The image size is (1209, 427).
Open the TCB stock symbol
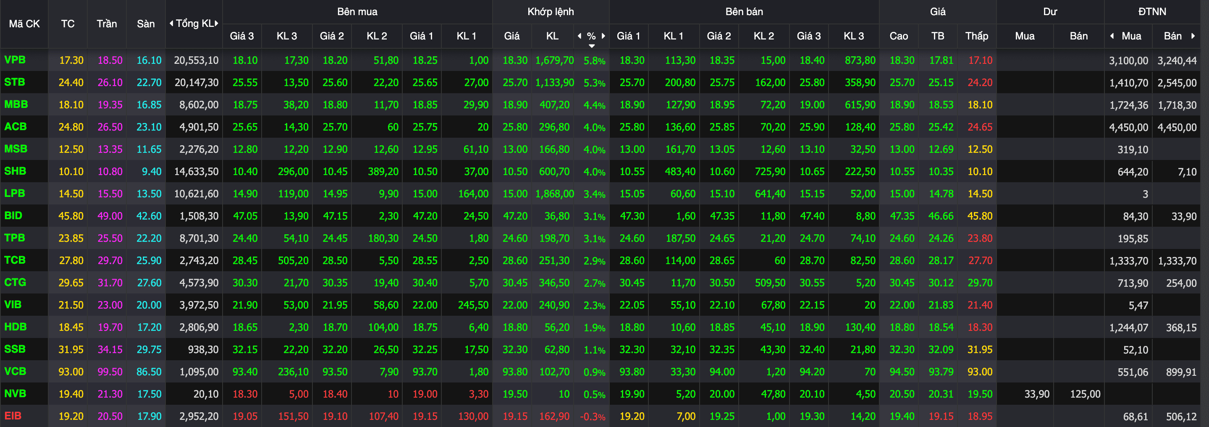pos(15,260)
